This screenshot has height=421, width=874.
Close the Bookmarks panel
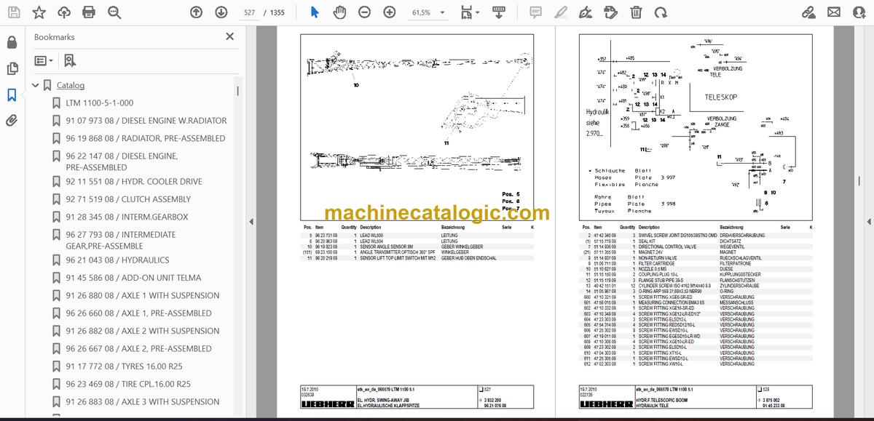230,36
